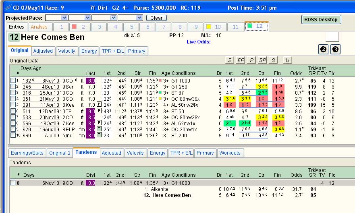Open the lower Primary tab
This screenshot has height=213, width=355.
205,153
